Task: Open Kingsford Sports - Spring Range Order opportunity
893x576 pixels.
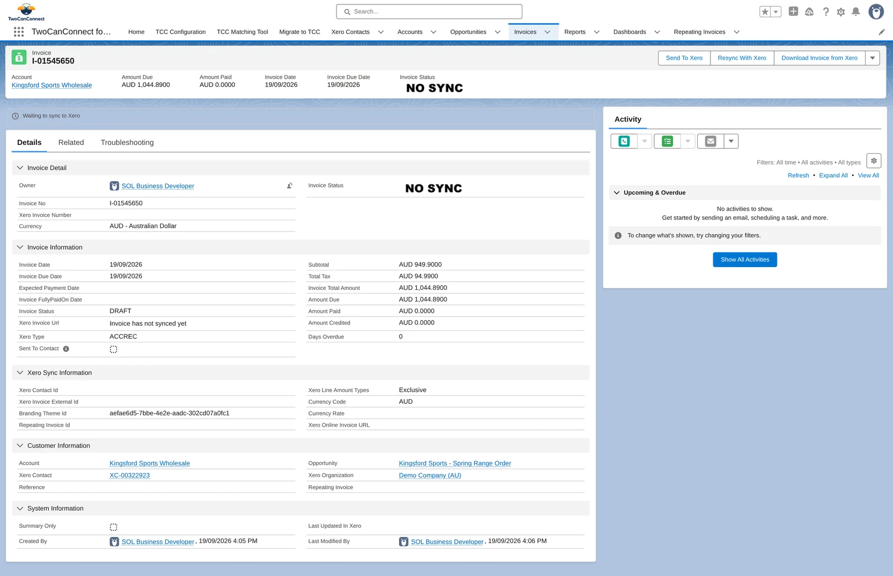Action: coord(455,463)
